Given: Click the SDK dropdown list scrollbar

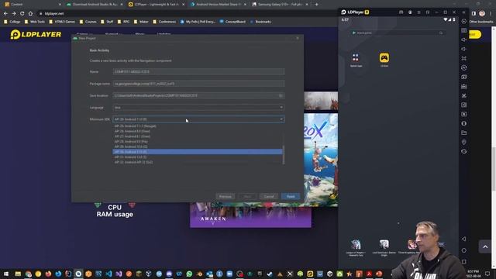Looking at the screenshot, I should click(x=284, y=155).
